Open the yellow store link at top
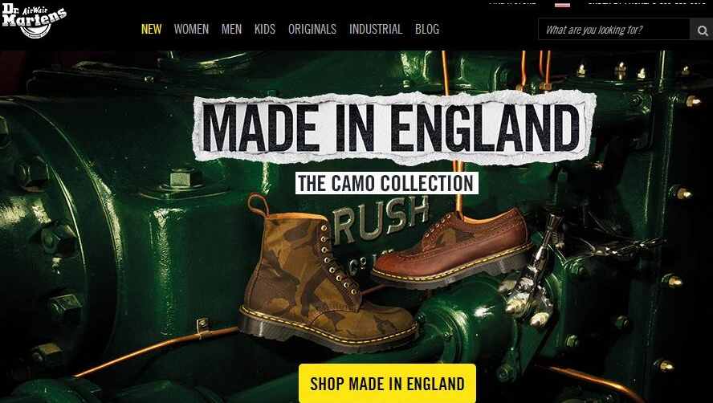This screenshot has width=713, height=403. pos(512,2)
